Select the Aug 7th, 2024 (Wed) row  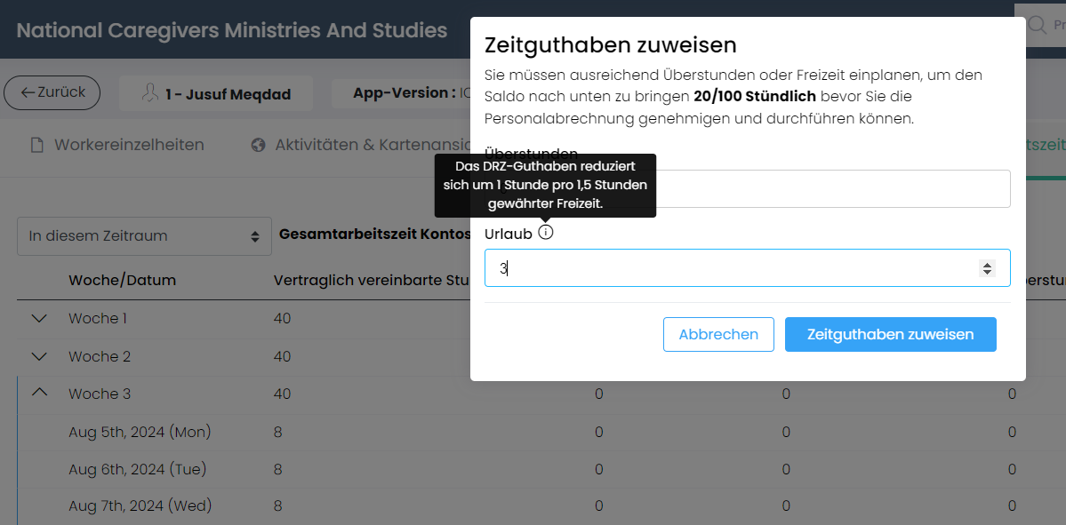coord(541,506)
